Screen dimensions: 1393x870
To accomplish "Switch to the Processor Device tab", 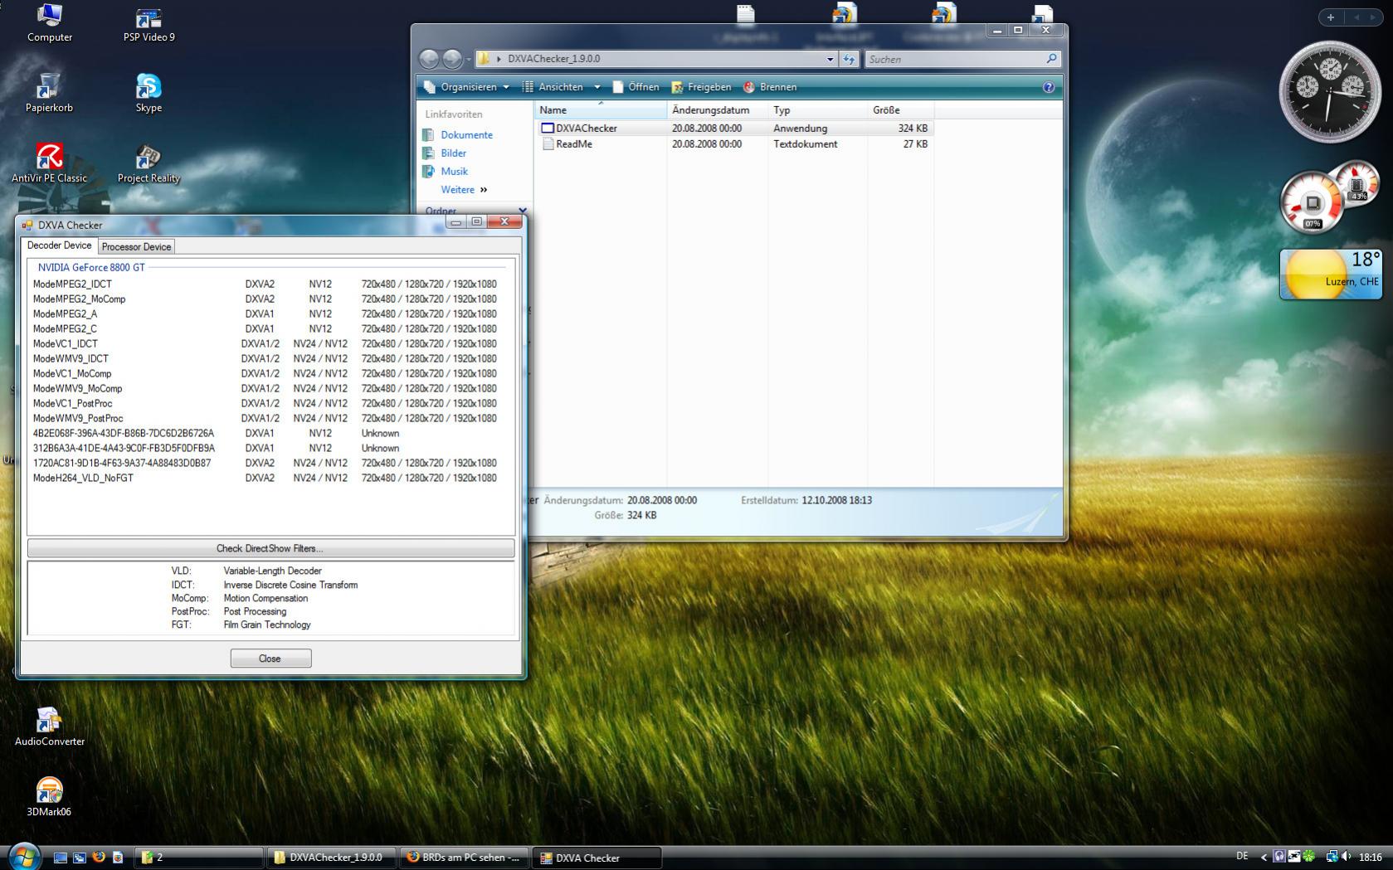I will (x=136, y=246).
